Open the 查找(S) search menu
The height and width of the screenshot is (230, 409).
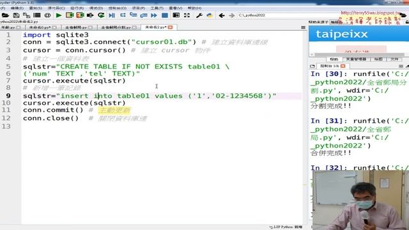click(x=36, y=8)
